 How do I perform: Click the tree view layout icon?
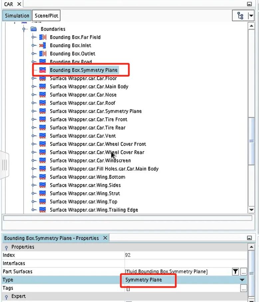pos(240,16)
